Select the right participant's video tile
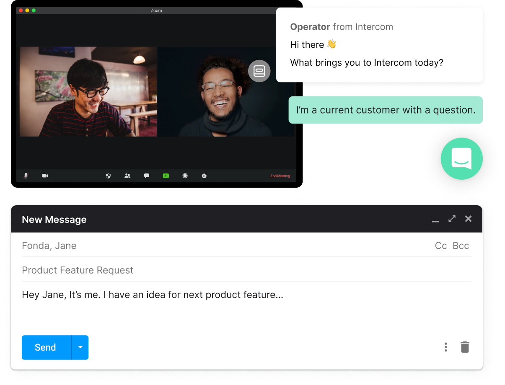The width and height of the screenshot is (505, 385). tap(226, 91)
